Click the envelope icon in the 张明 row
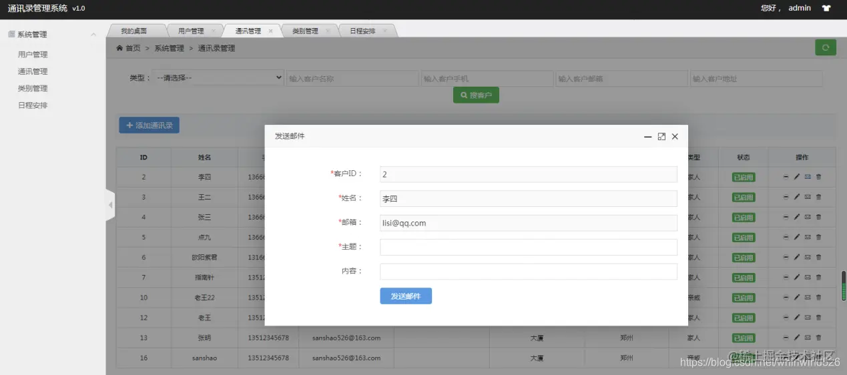The image size is (847, 375). (808, 338)
